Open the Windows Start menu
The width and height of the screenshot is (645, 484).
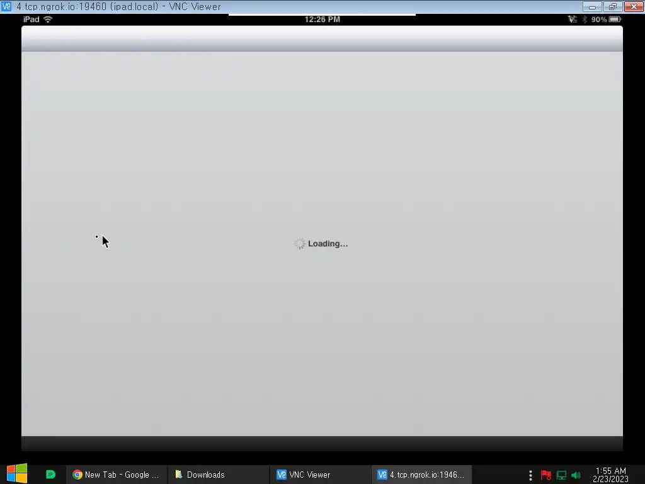(x=17, y=474)
